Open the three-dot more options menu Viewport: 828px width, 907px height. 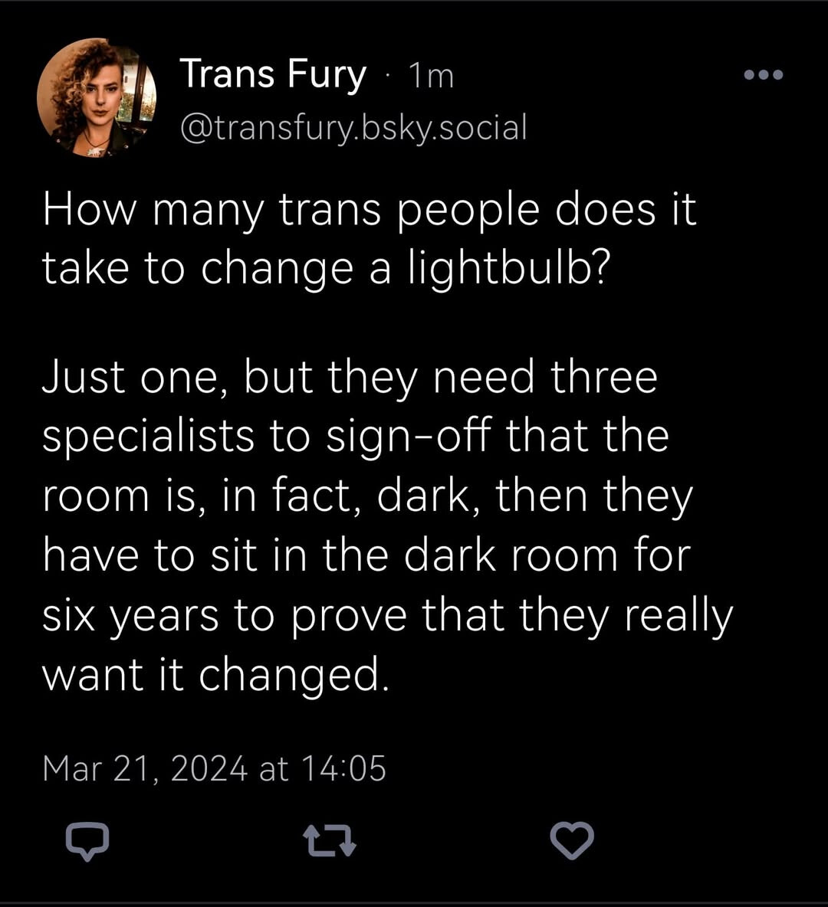[763, 74]
